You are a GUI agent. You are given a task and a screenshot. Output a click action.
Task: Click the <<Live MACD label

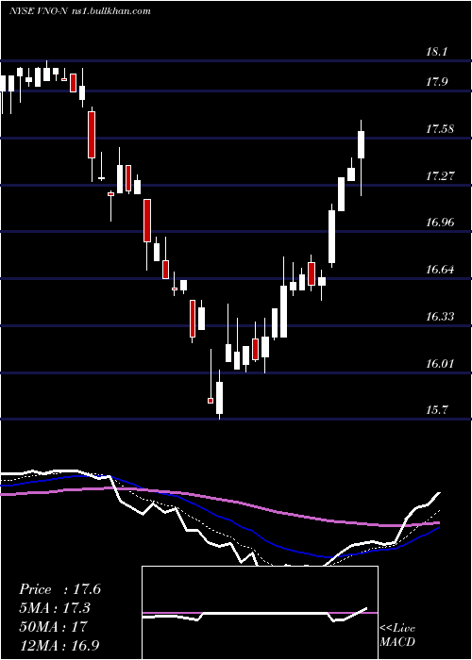(x=397, y=635)
